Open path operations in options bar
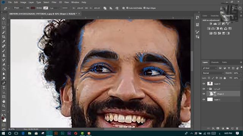The height and width of the screenshot is (136, 243). coord(105,8)
